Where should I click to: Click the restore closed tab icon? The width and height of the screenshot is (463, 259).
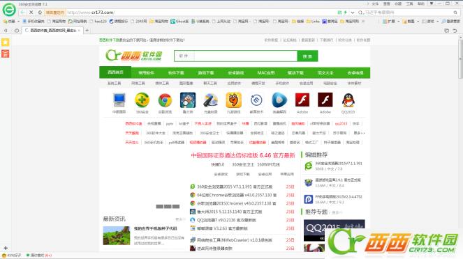[x=455, y=31]
